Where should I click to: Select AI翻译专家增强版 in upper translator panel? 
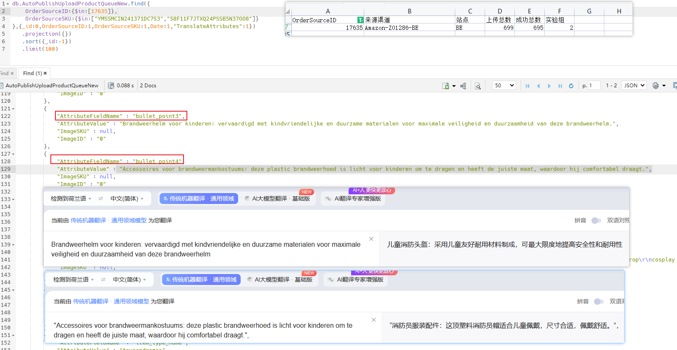[x=354, y=199]
